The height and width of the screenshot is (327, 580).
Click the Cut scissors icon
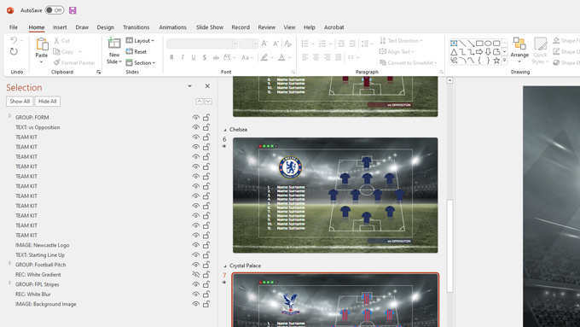(56, 40)
